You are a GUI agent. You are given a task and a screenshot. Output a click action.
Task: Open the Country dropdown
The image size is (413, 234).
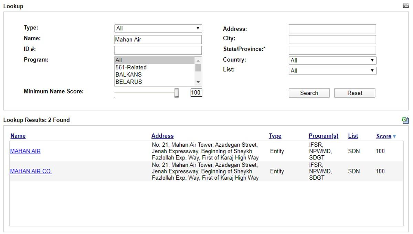[x=332, y=60]
